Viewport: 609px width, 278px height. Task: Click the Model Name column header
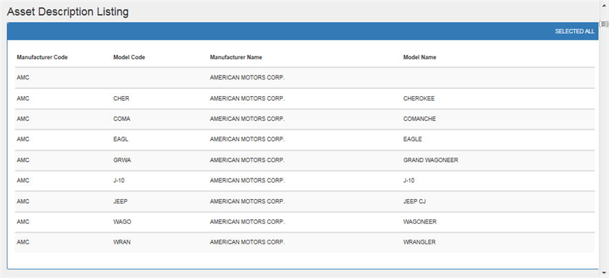click(419, 58)
